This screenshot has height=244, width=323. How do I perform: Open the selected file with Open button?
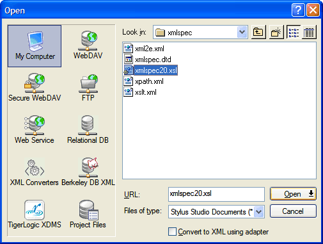coord(293,194)
